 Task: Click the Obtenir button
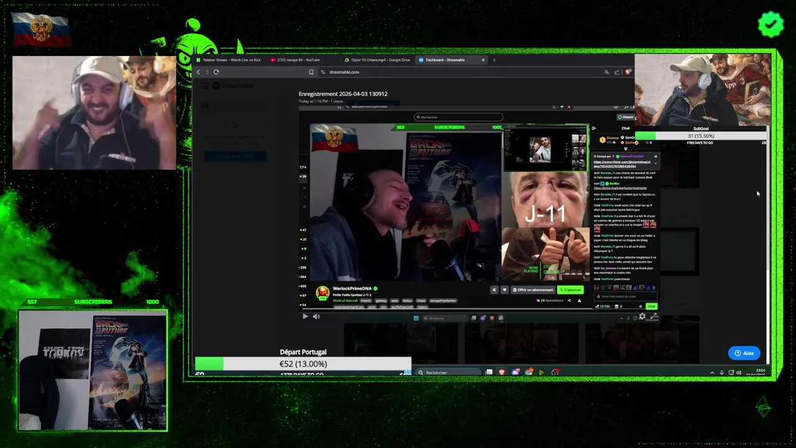coord(626,117)
